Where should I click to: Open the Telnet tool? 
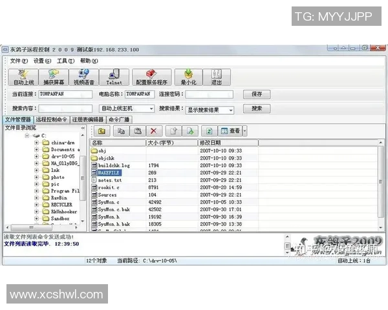coord(114,77)
